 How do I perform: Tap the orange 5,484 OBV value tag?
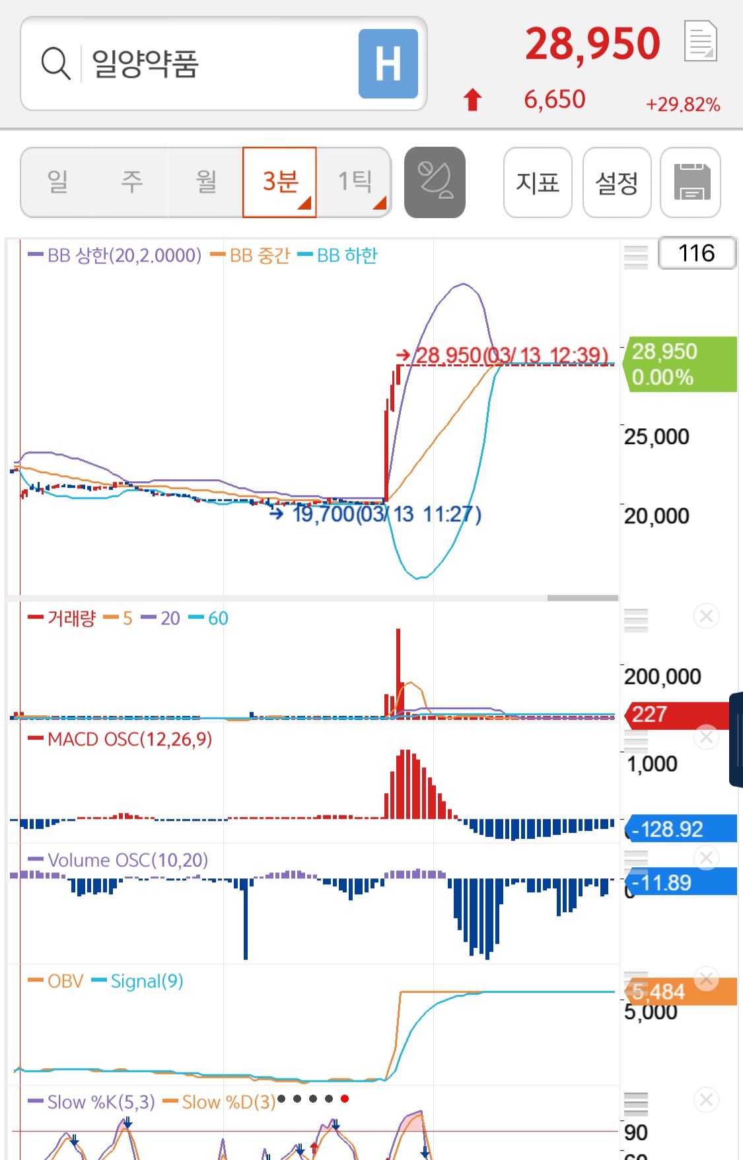680,991
